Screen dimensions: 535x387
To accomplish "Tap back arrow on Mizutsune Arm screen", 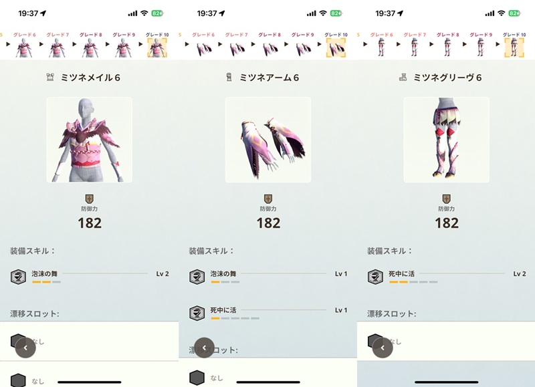I will (x=204, y=348).
